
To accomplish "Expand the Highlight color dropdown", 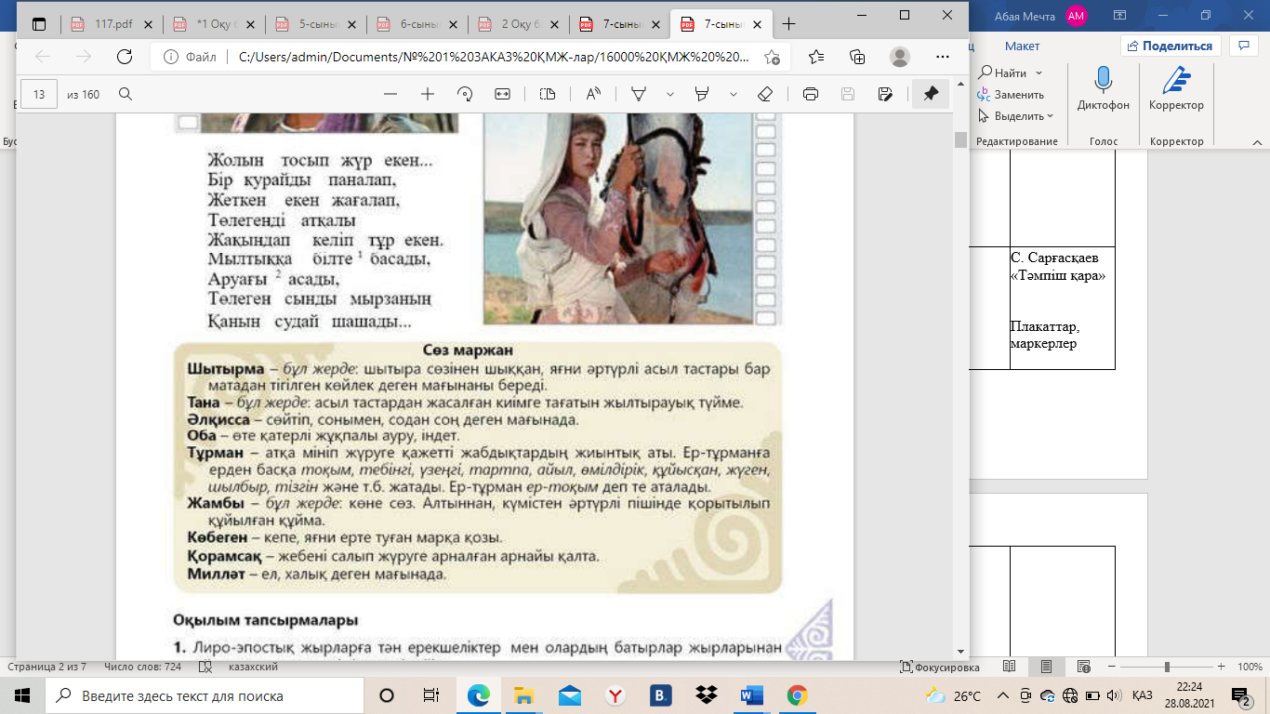I will tap(734, 94).
